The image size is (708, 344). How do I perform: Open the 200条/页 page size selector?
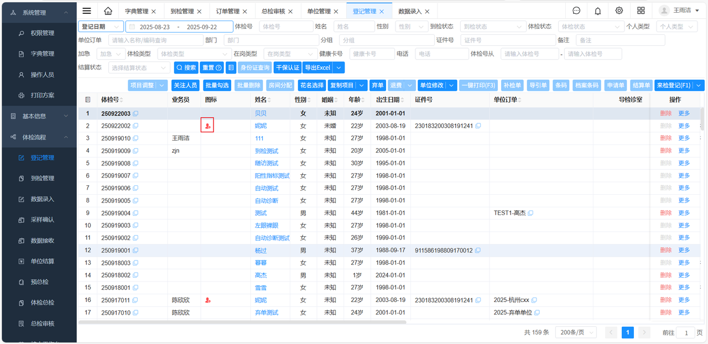575,332
